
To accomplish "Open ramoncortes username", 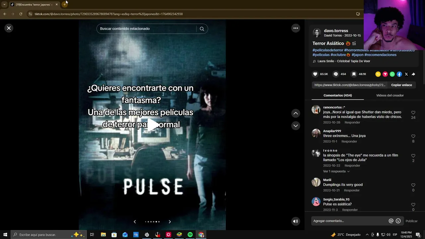I will [x=334, y=107].
